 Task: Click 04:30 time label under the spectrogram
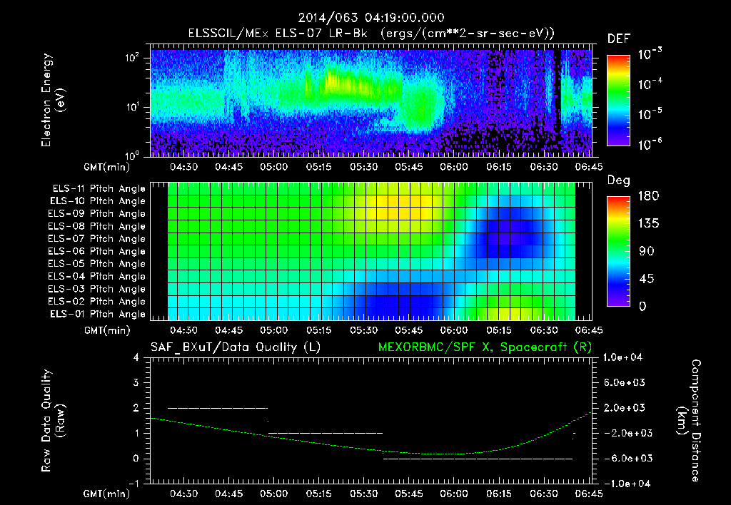(x=183, y=167)
